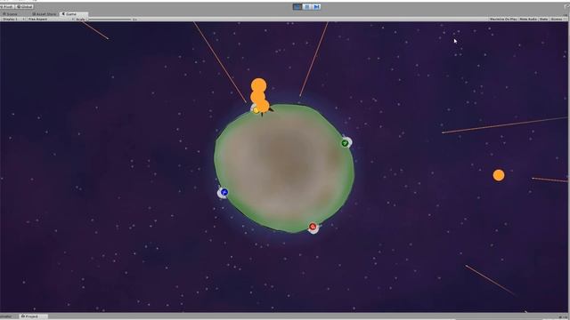This screenshot has width=570, height=320.
Task: Click the Play button in the toolbar
Action: coord(297,6)
